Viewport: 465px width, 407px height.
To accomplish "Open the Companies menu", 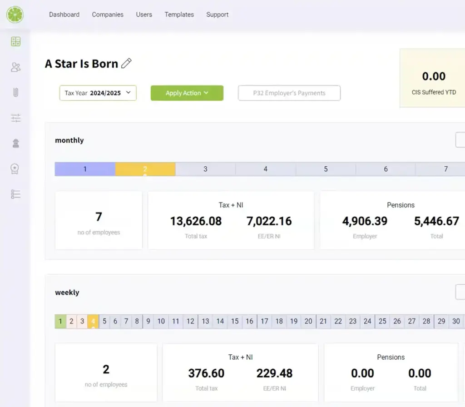I will tap(108, 15).
